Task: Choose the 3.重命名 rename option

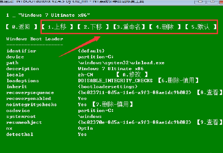Action: (129, 27)
